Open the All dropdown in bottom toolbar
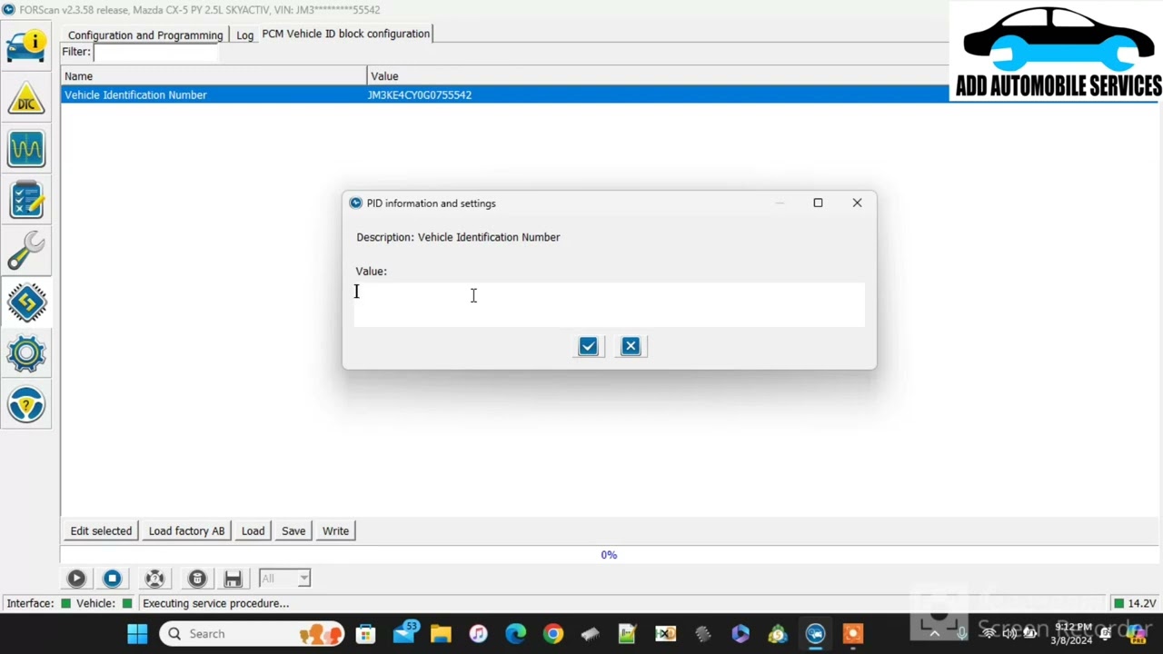Image resolution: width=1163 pixels, height=654 pixels. 284,579
